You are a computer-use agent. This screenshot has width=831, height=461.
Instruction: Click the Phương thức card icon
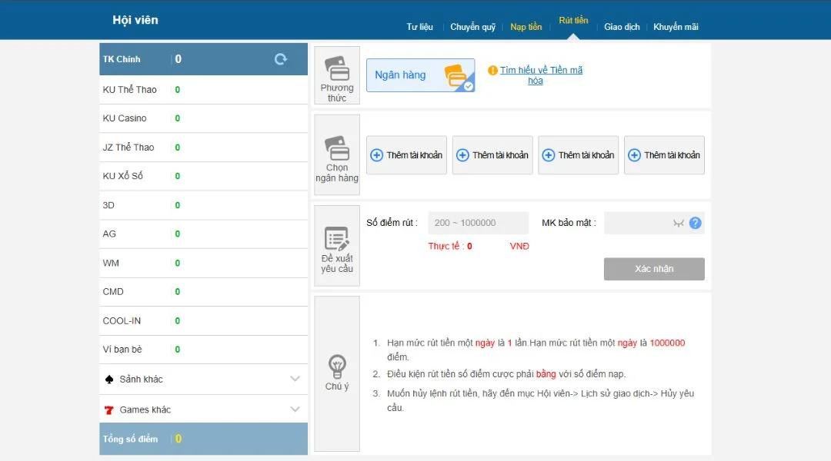point(337,68)
